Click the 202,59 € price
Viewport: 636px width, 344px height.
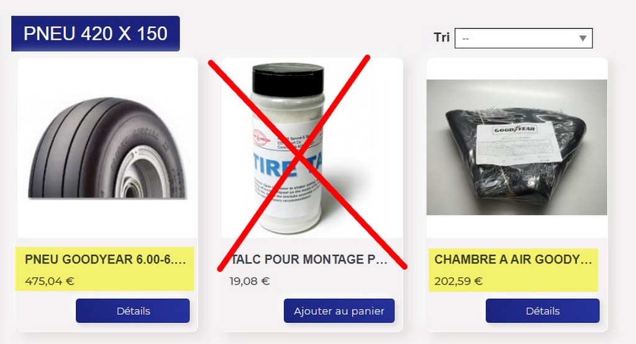click(x=458, y=281)
